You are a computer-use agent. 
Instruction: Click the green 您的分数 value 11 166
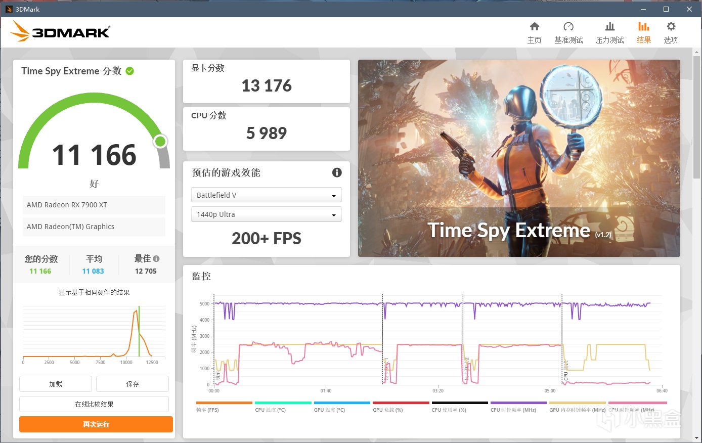[40, 271]
